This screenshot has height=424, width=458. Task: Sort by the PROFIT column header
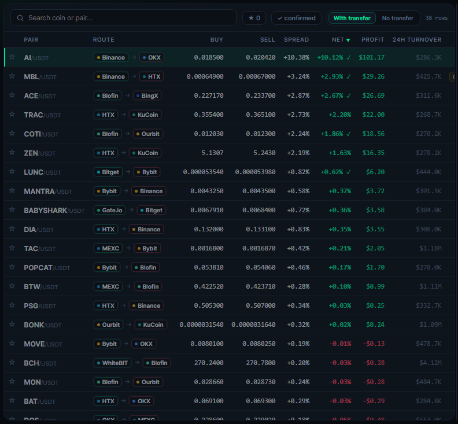(x=373, y=40)
